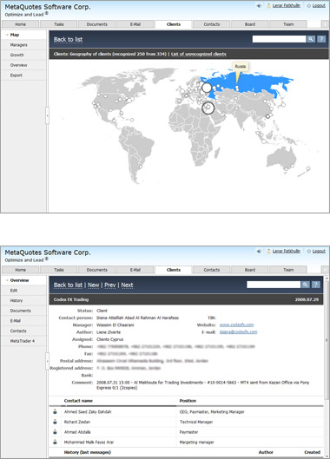Click the speaker icon in top screenshot header

click(259, 5)
